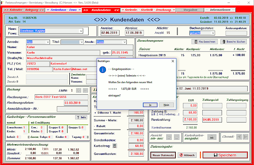Go to previous Chronik entry arrow
The height and width of the screenshot is (165, 254).
tap(239, 137)
